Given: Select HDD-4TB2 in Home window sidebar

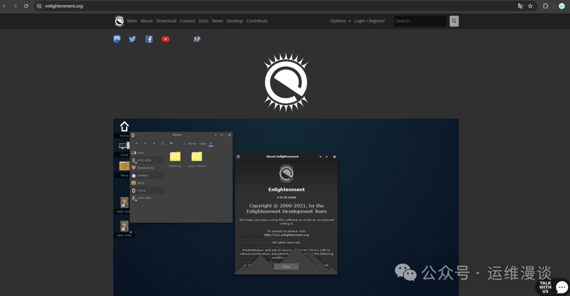Looking at the screenshot, I should [x=147, y=160].
